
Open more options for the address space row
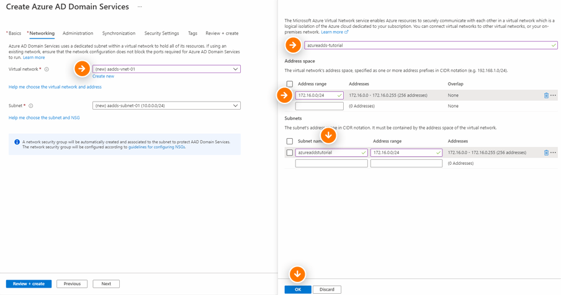coord(553,95)
